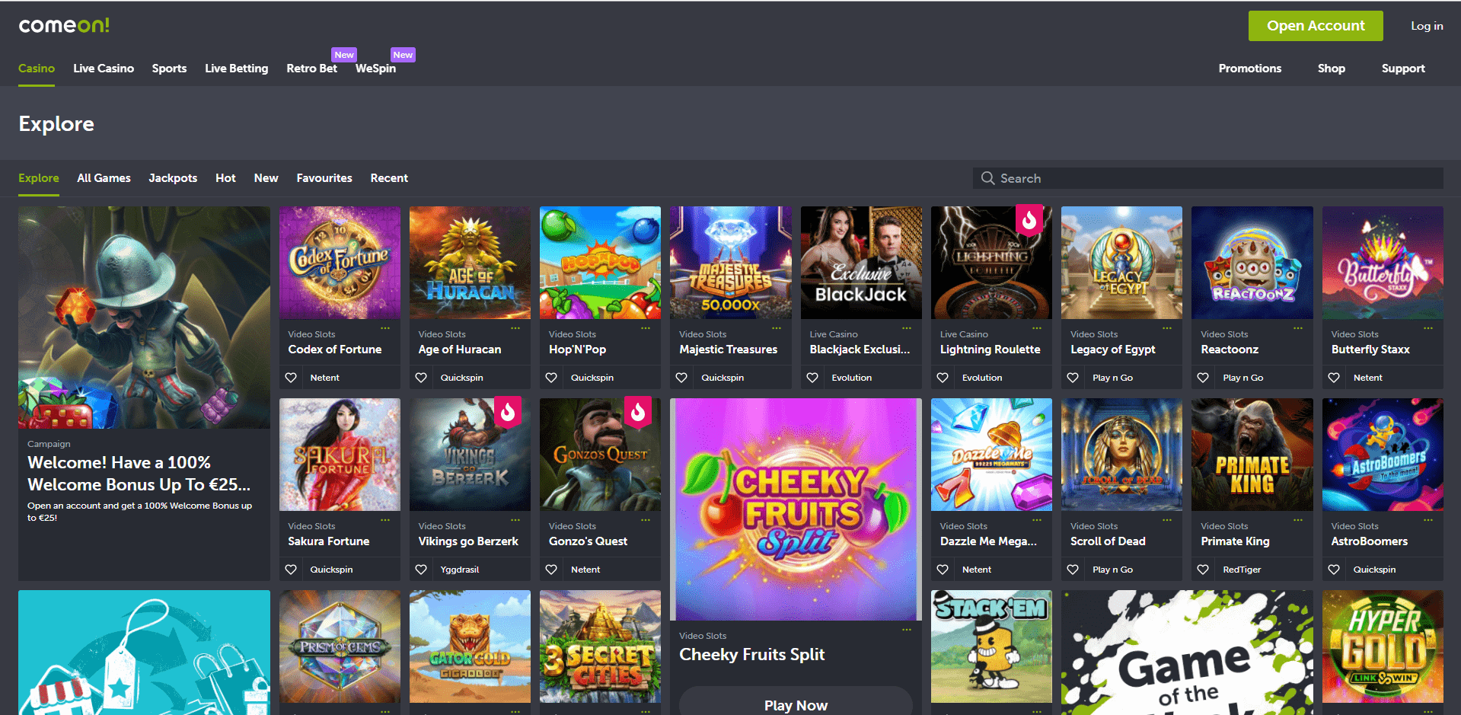The height and width of the screenshot is (715, 1461).
Task: Open the Sports section
Action: click(169, 69)
